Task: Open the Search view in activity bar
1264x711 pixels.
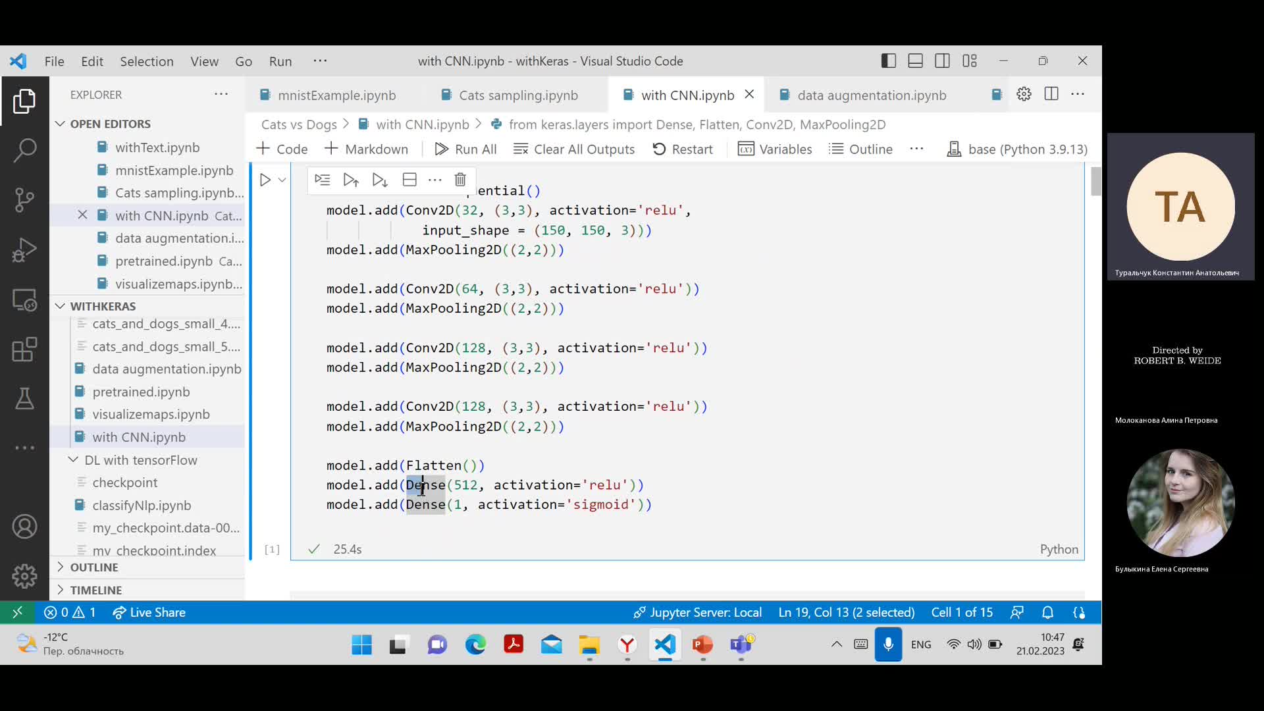Action: [24, 150]
